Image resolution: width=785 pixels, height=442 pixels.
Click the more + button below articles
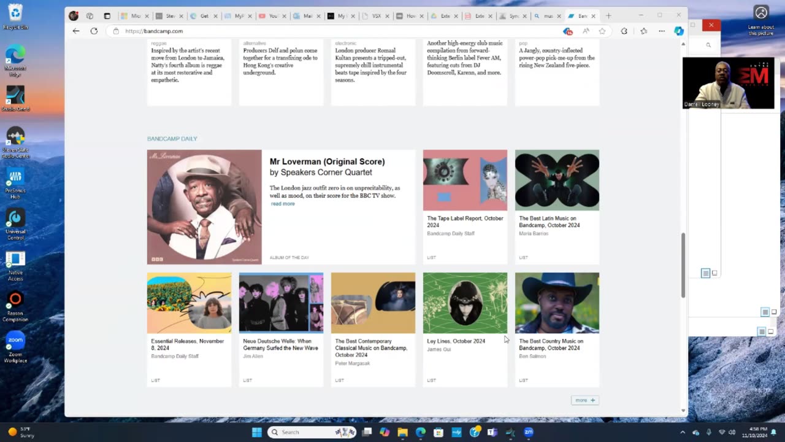pos(585,400)
